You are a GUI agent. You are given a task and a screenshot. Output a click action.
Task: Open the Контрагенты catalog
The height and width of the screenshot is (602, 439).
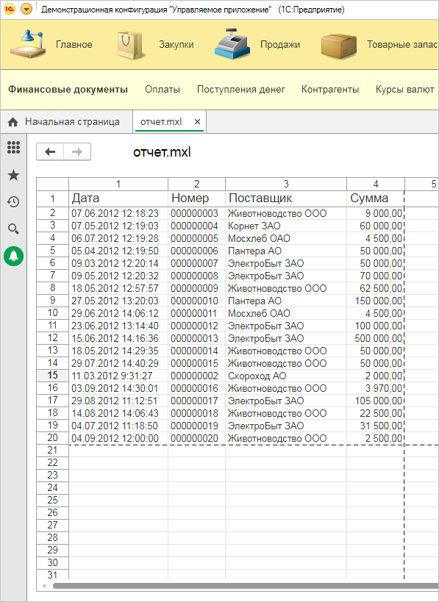tap(330, 90)
